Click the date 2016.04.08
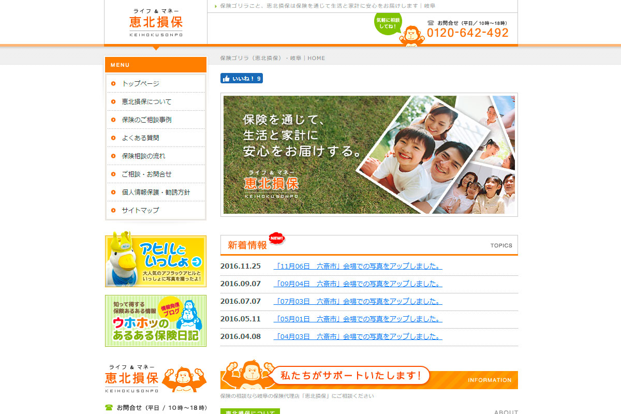 [x=241, y=337]
